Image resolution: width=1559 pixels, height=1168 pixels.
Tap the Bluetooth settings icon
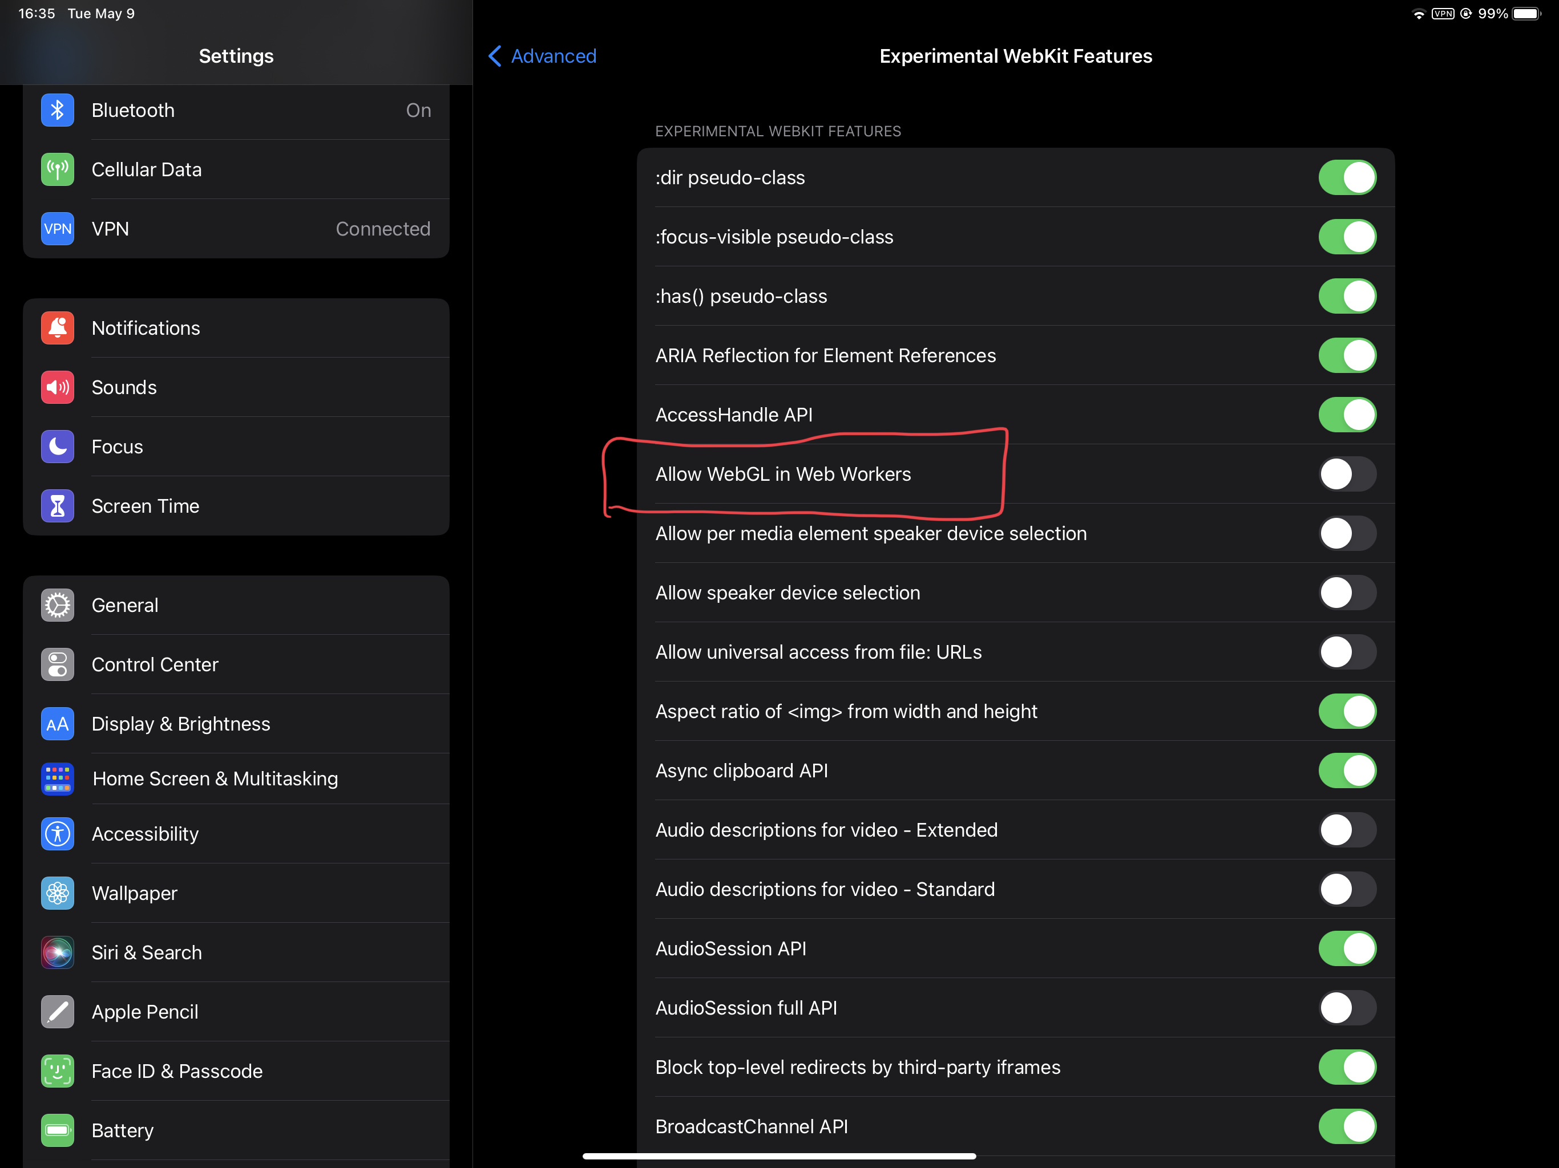click(x=57, y=110)
